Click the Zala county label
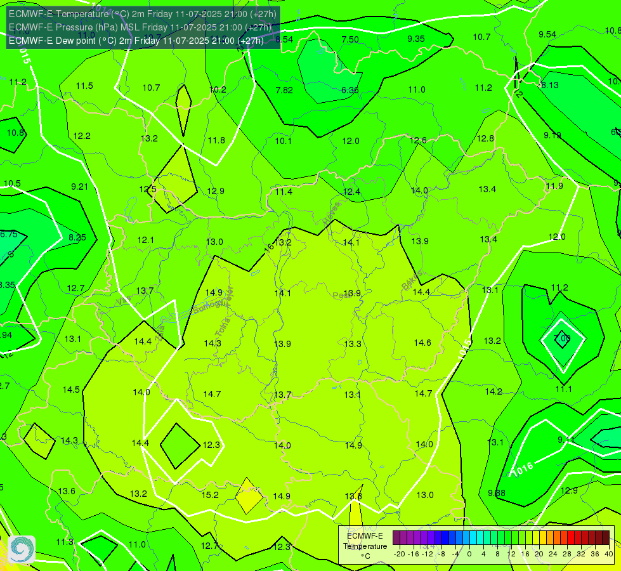Viewport: 621px width, 571px height. pos(160,334)
